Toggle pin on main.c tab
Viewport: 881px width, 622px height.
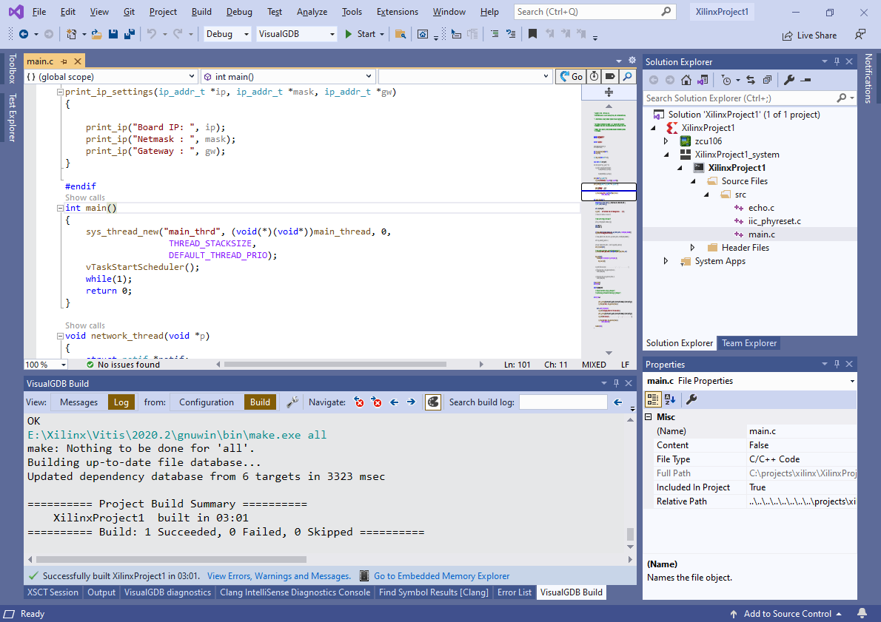[x=64, y=61]
